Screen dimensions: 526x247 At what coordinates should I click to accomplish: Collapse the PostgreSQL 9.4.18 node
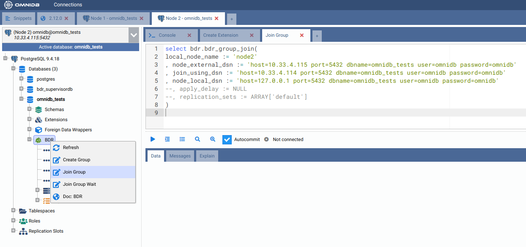point(6,59)
